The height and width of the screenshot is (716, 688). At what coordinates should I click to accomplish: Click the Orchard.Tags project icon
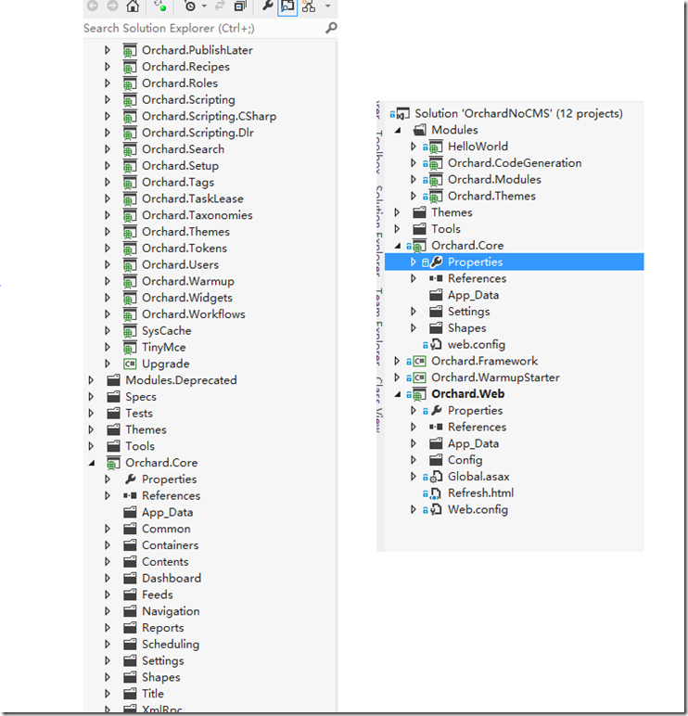pos(130,182)
